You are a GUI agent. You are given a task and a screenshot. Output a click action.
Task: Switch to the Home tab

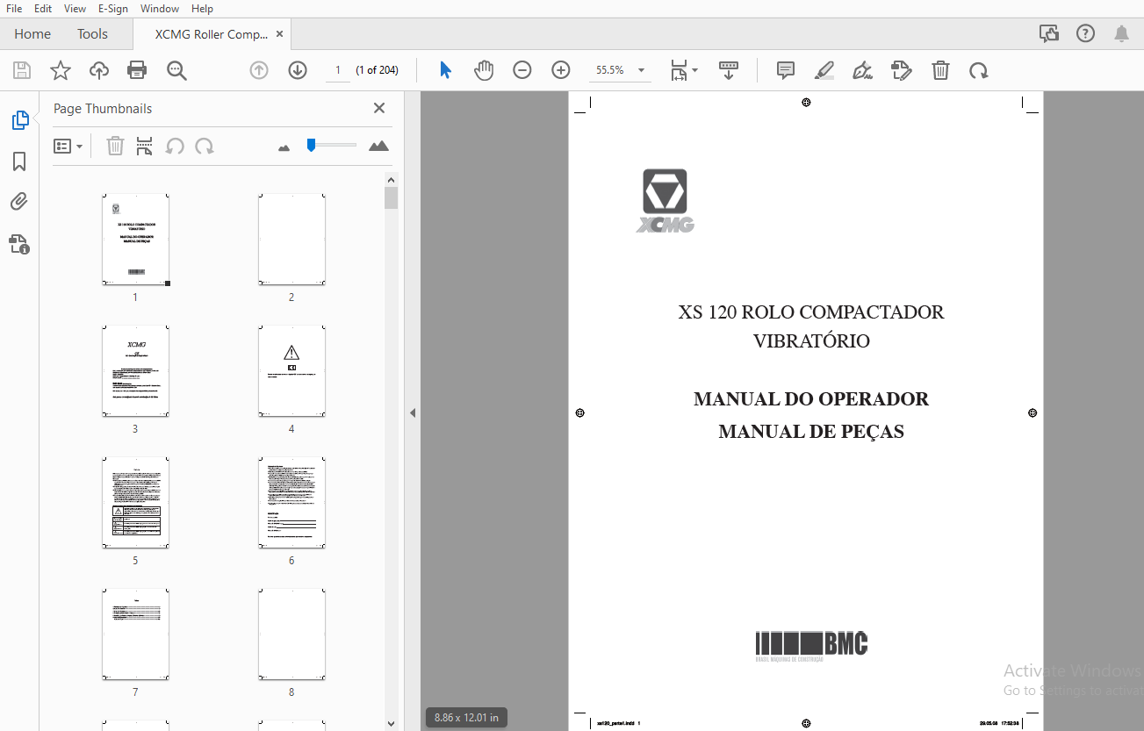(32, 34)
